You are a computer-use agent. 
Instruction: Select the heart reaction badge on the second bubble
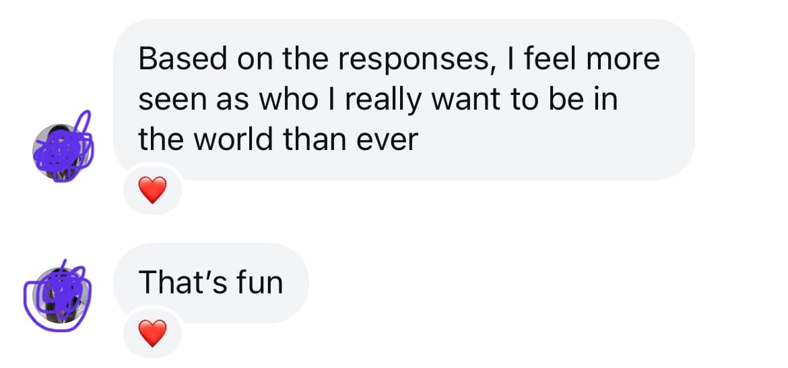pyautogui.click(x=152, y=332)
